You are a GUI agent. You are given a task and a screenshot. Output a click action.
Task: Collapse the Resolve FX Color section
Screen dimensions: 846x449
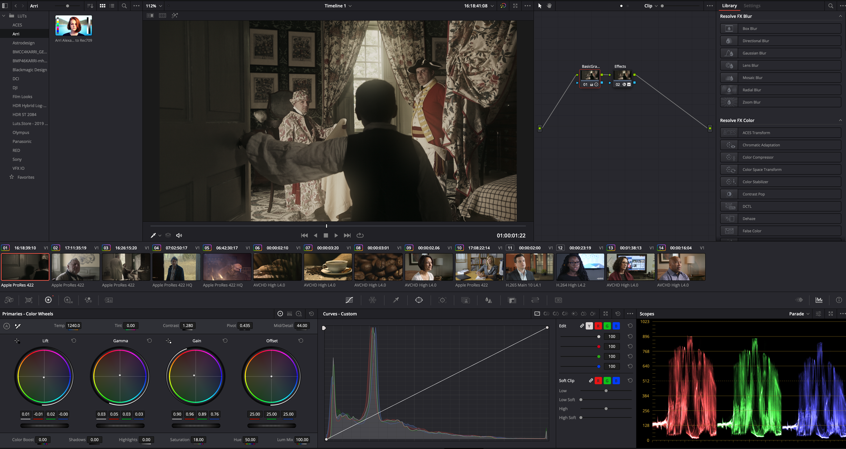(x=840, y=120)
